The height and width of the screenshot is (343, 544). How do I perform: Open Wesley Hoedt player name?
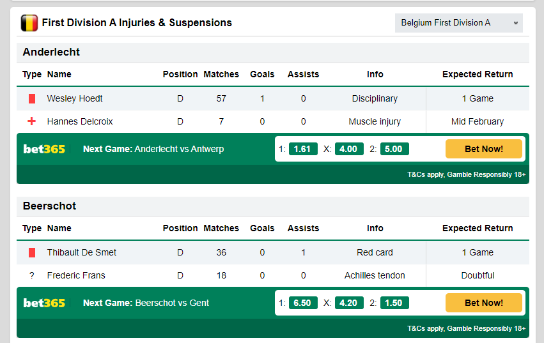[75, 98]
